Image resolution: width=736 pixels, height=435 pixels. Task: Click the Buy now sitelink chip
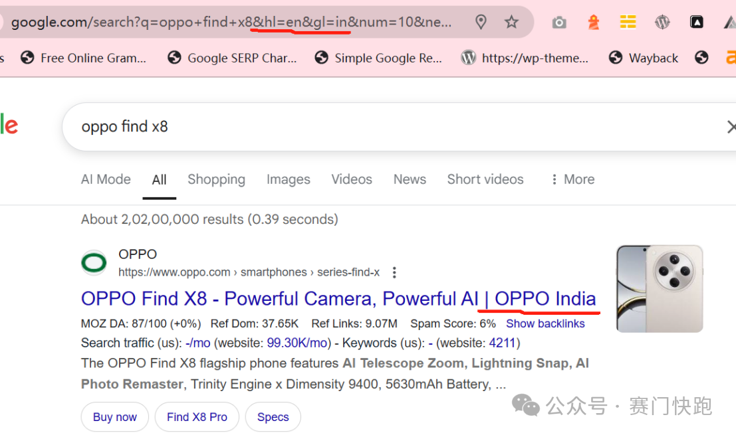point(115,416)
